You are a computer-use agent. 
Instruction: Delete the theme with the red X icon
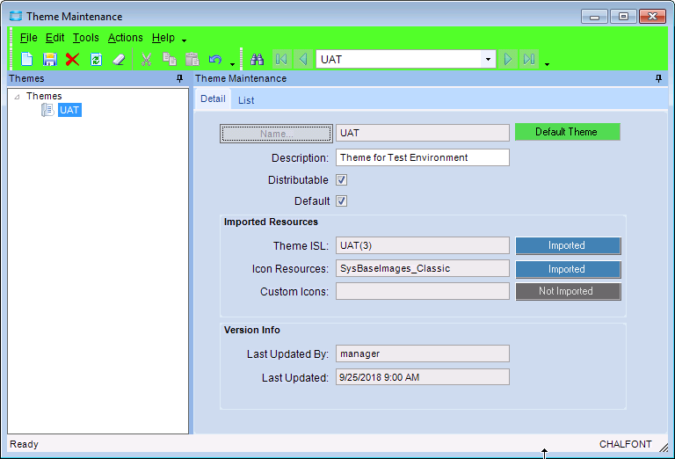point(72,59)
